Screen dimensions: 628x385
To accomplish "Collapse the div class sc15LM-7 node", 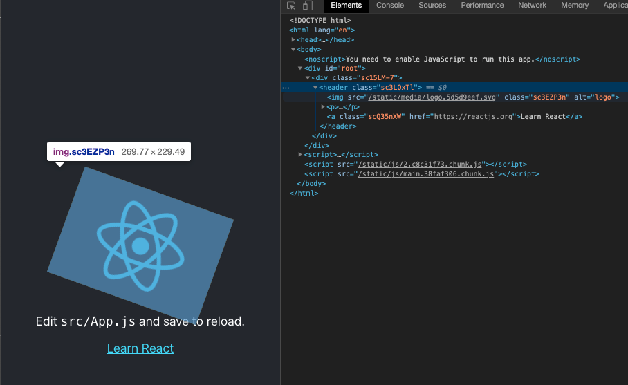I will (x=308, y=78).
